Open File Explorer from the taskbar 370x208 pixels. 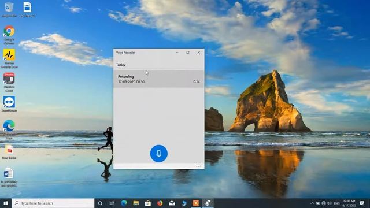point(136,203)
